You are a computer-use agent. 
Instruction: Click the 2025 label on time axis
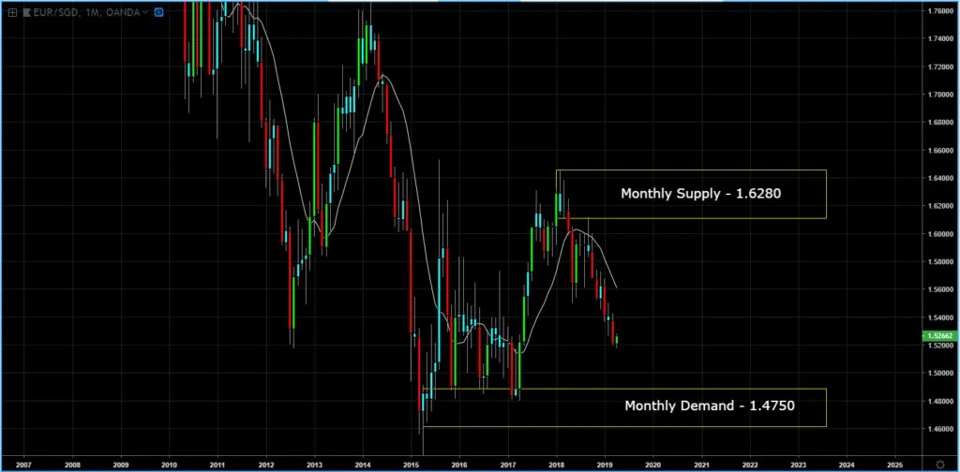tap(895, 465)
